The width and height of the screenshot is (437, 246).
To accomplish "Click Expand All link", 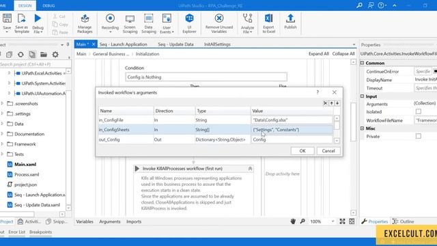I will (319, 54).
